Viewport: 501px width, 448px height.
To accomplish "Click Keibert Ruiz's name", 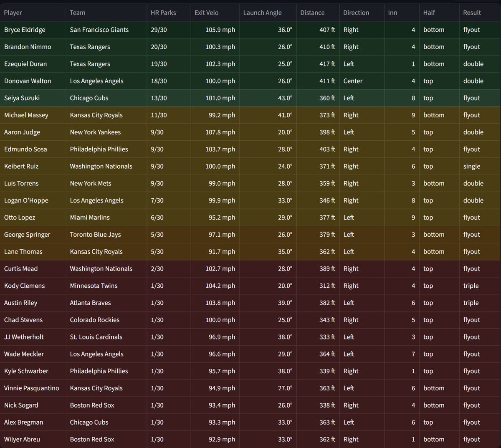I will coord(21,166).
